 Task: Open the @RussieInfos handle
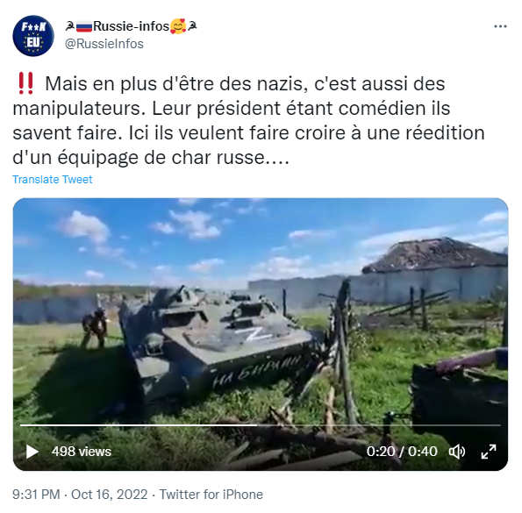point(104,44)
